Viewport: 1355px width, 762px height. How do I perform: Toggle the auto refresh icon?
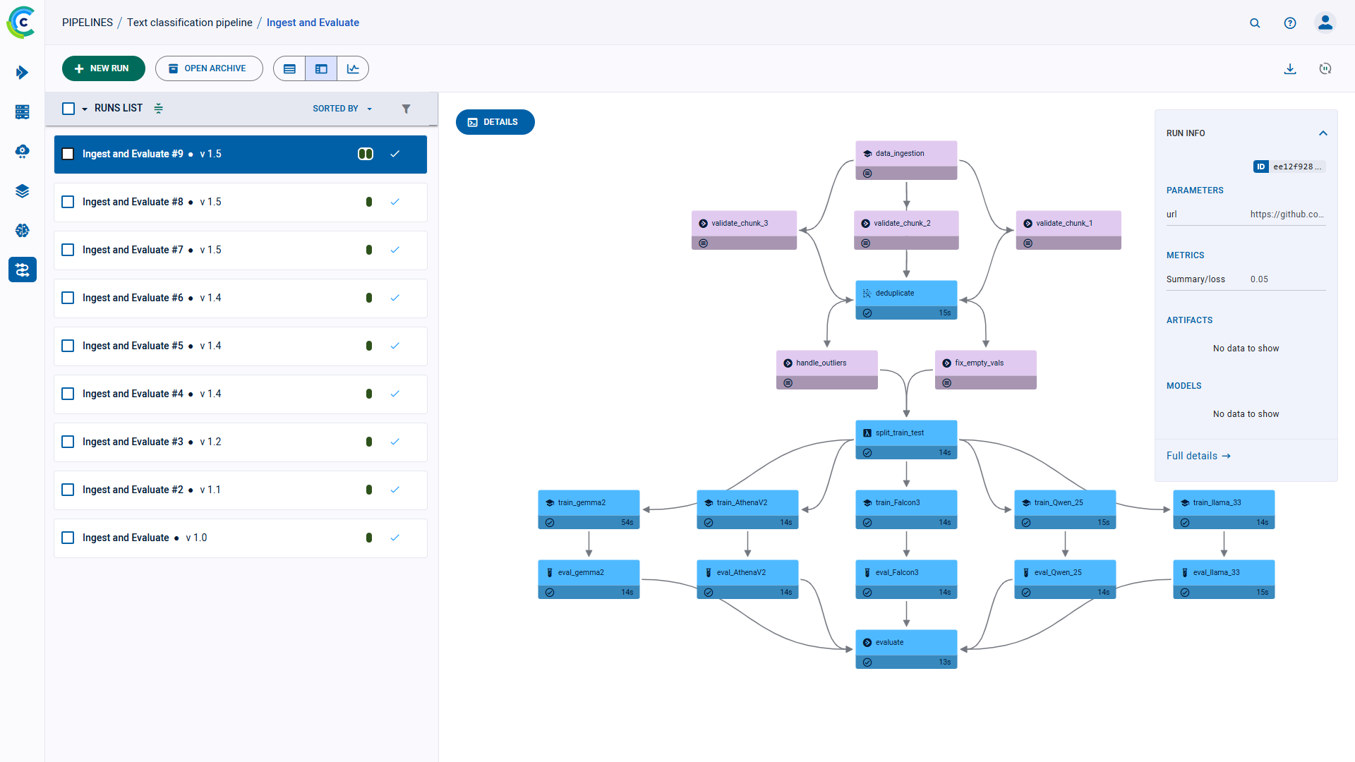(x=1325, y=68)
